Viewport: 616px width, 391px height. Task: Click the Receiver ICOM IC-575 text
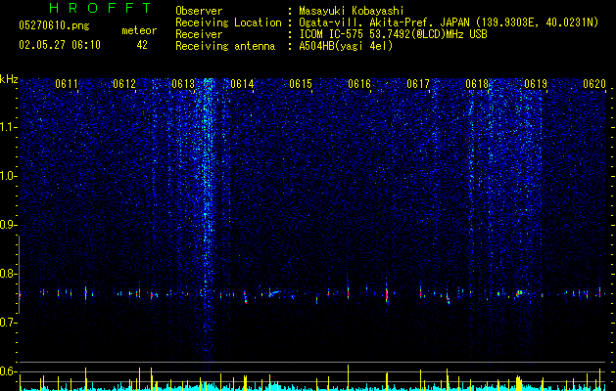[393, 34]
